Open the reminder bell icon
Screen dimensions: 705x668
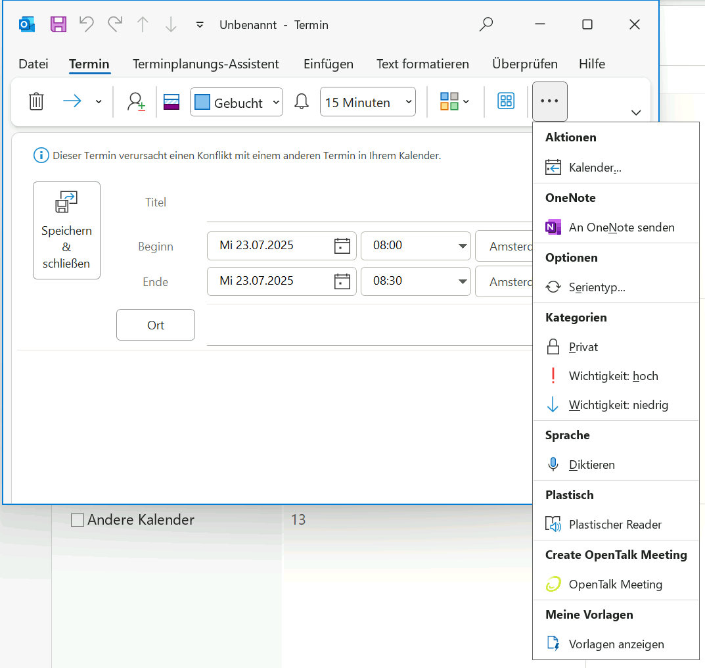301,101
